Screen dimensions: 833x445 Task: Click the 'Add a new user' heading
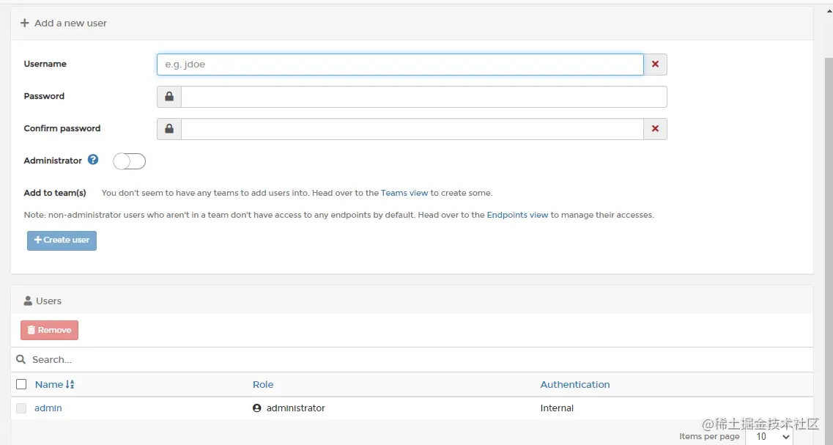pos(70,23)
